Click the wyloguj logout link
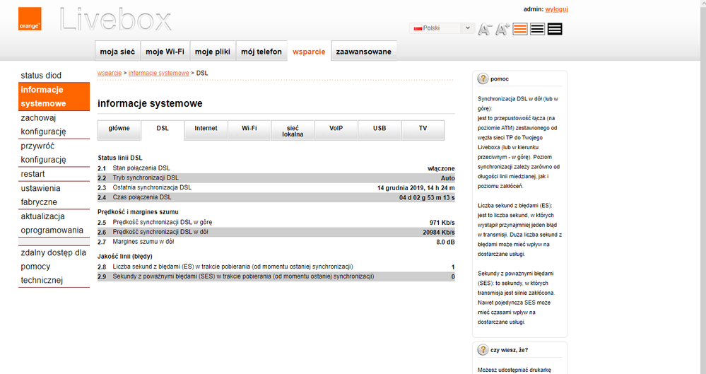 click(x=557, y=9)
